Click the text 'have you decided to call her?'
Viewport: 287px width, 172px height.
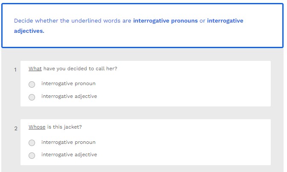coord(80,69)
